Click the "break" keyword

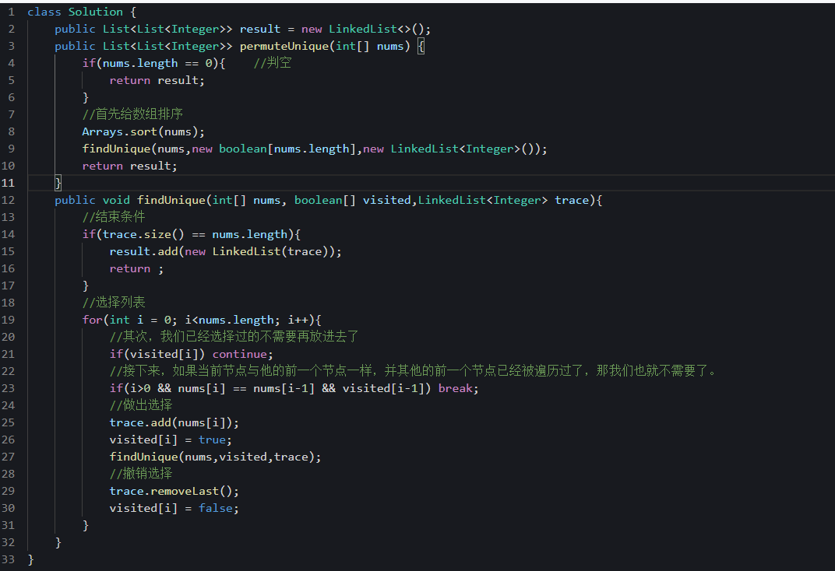click(x=456, y=388)
